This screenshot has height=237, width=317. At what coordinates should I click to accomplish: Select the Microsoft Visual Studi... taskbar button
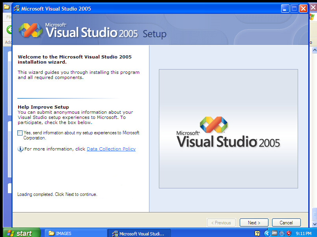(139, 233)
